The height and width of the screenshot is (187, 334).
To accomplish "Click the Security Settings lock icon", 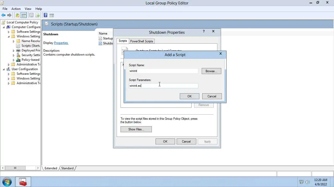I will coord(18,55).
